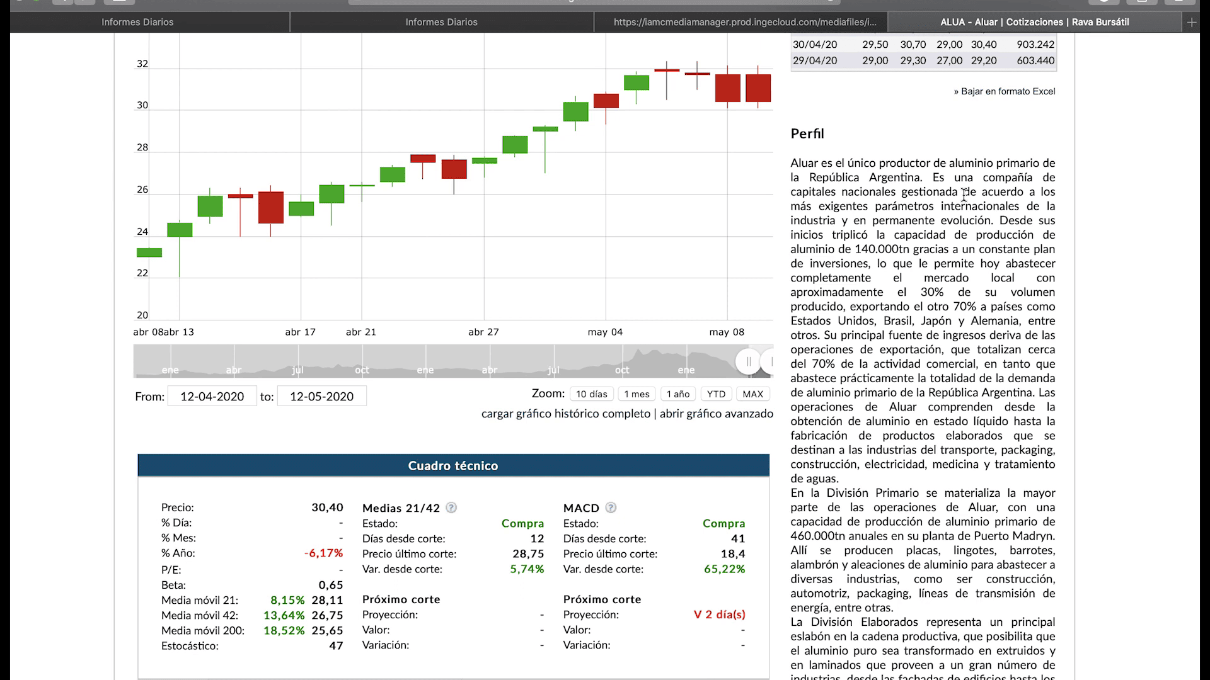Set chart zoom to 1 mes
1210x680 pixels.
click(x=637, y=394)
